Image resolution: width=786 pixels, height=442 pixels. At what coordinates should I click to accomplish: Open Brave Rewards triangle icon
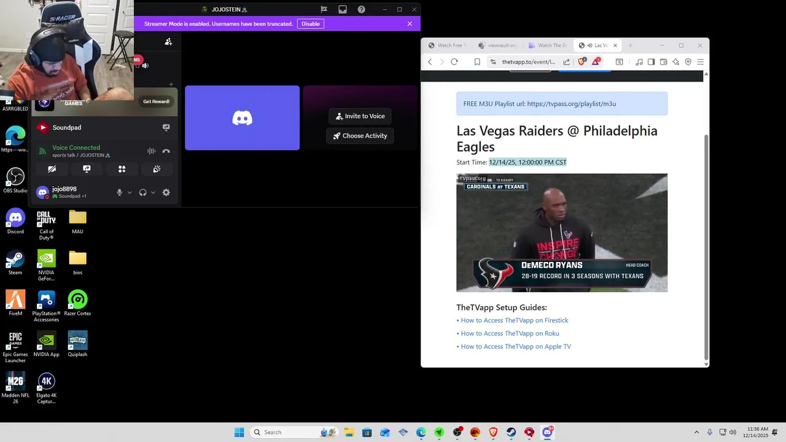coord(596,62)
